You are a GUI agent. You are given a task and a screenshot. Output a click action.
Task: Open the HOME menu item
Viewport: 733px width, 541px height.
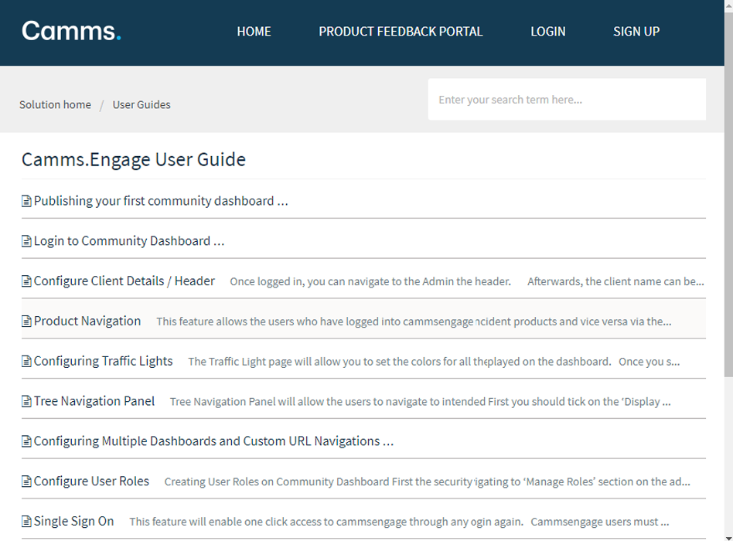coord(254,32)
